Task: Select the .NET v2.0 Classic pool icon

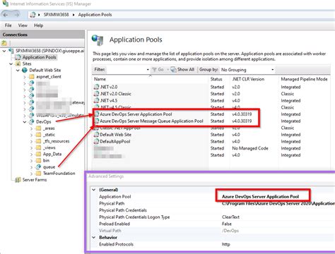Action: [x=96, y=94]
